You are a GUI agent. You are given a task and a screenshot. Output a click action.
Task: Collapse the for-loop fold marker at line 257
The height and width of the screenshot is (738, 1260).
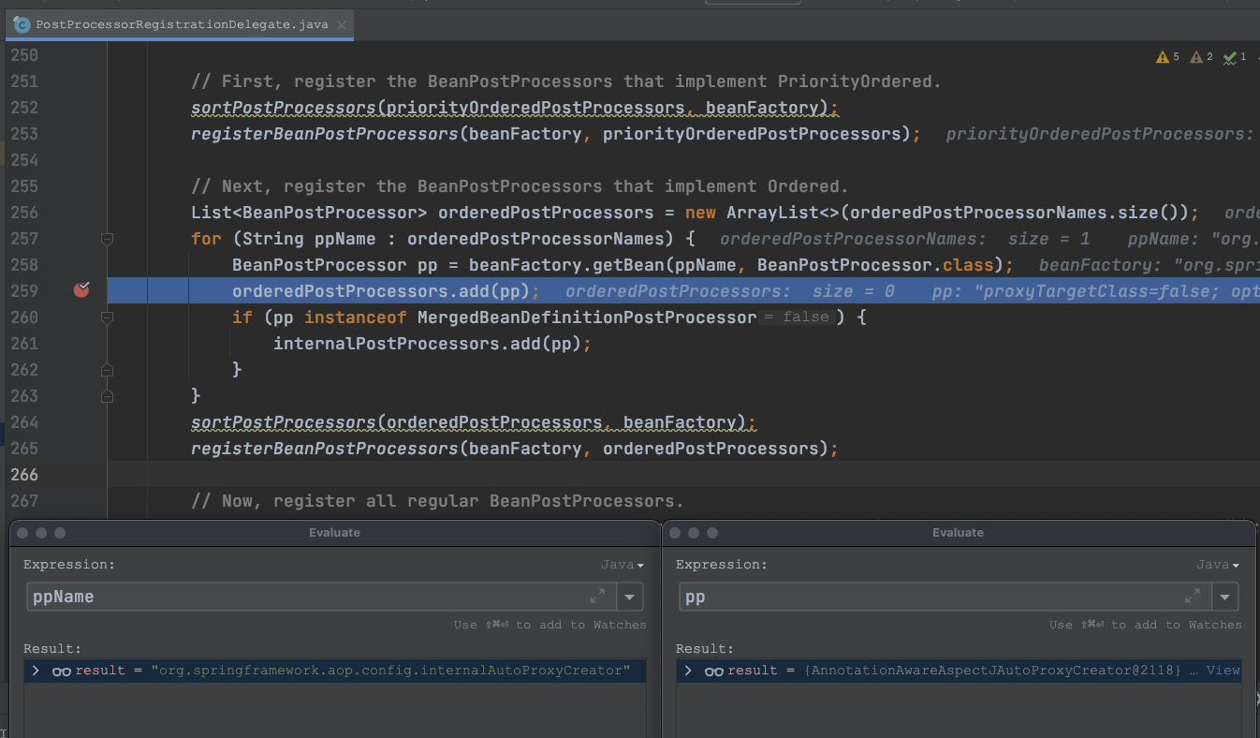pyautogui.click(x=107, y=239)
